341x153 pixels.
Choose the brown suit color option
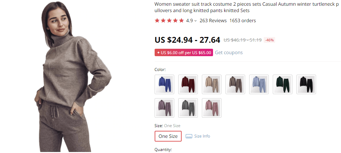[235, 84]
